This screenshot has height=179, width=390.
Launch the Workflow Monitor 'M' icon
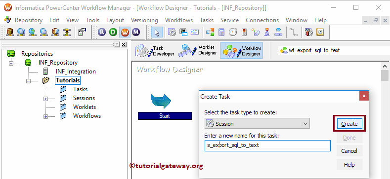tap(136, 32)
